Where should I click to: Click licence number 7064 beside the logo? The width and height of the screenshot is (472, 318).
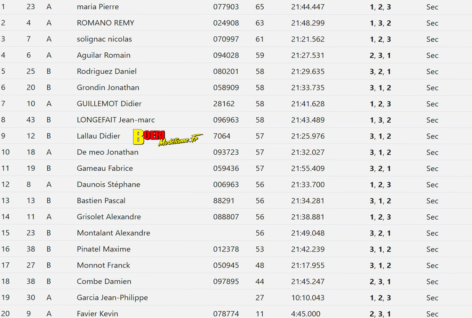[222, 136]
